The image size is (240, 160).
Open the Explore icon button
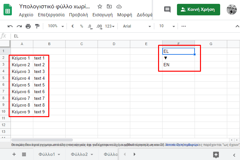tap(216, 155)
